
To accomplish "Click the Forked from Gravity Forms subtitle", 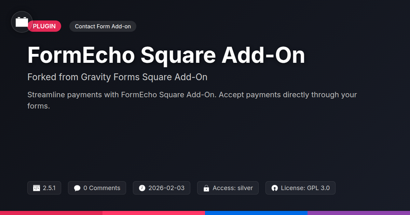I will tap(117, 77).
